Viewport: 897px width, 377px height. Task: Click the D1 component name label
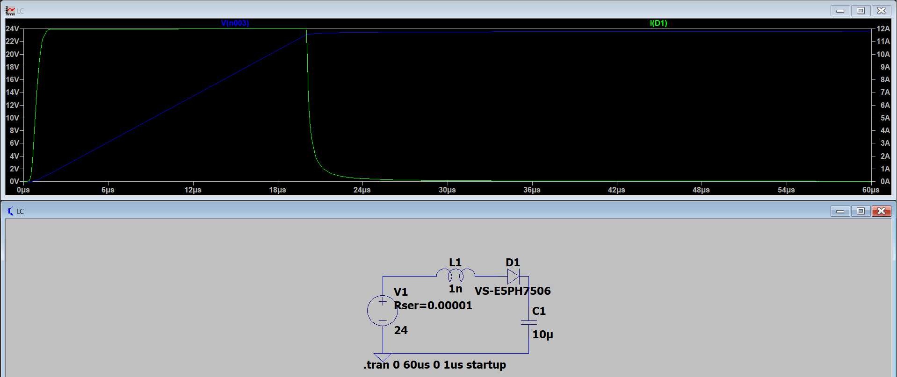513,263
